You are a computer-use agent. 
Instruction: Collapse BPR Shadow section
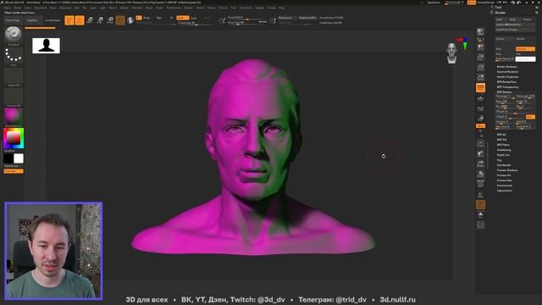pyautogui.click(x=505, y=92)
